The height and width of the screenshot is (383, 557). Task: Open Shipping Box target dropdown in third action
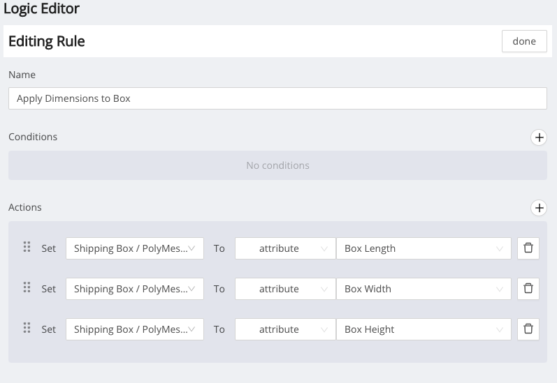tap(135, 329)
